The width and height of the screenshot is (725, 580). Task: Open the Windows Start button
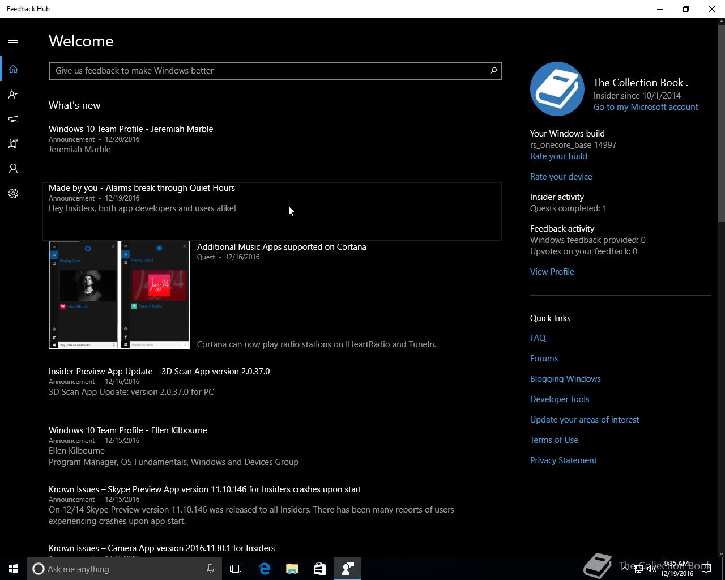14,569
